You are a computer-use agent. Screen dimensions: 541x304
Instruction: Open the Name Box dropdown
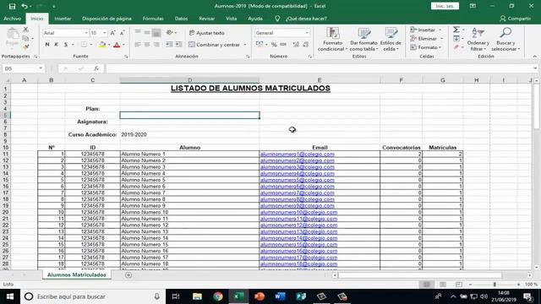41,68
